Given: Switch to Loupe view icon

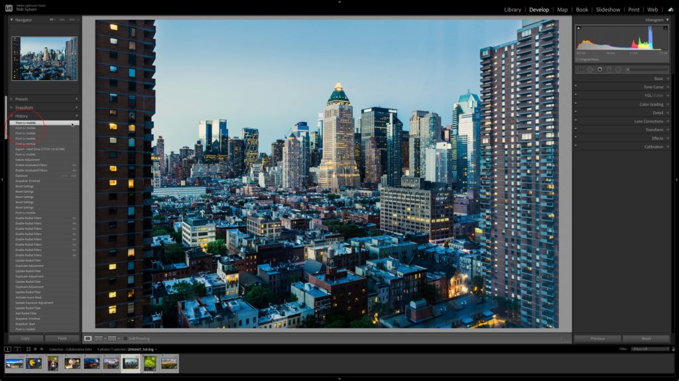Looking at the screenshot, I should 88,339.
